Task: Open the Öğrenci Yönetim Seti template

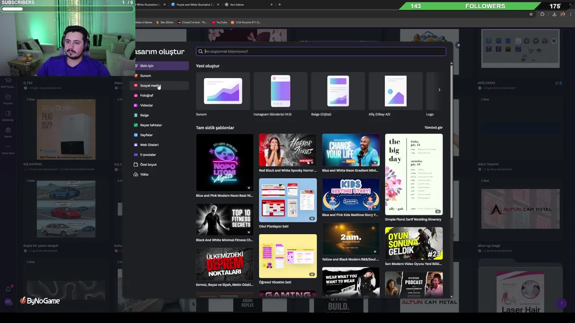Action: [287, 256]
